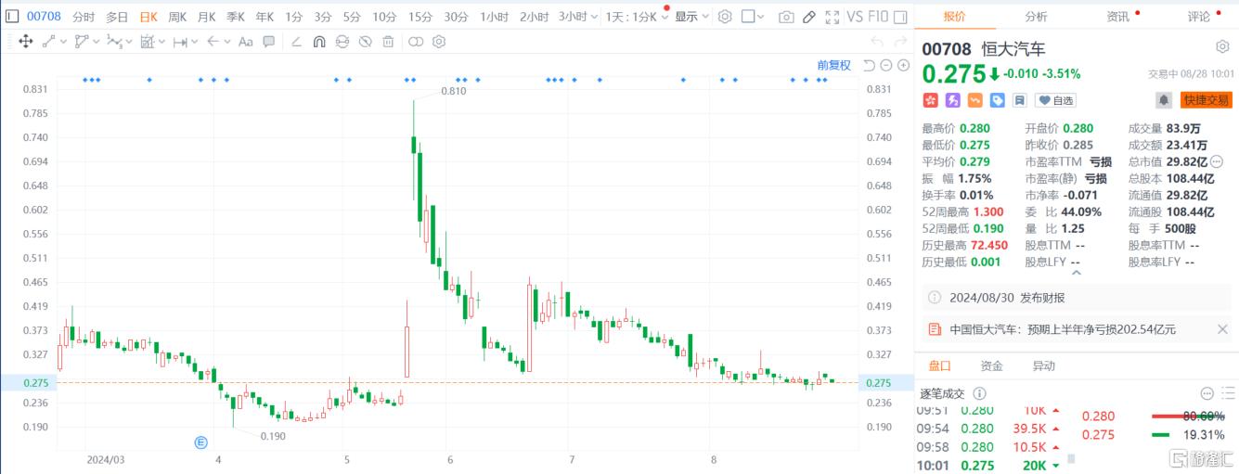The image size is (1239, 474).
Task: Click the eye-circle drawings visibility icon
Action: (x=342, y=41)
